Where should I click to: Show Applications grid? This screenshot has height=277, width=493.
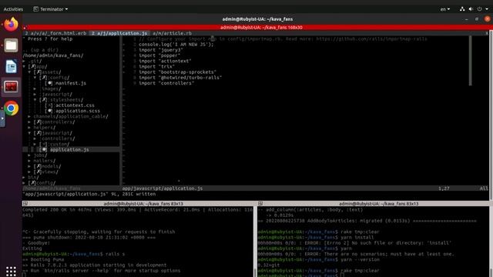point(11,271)
